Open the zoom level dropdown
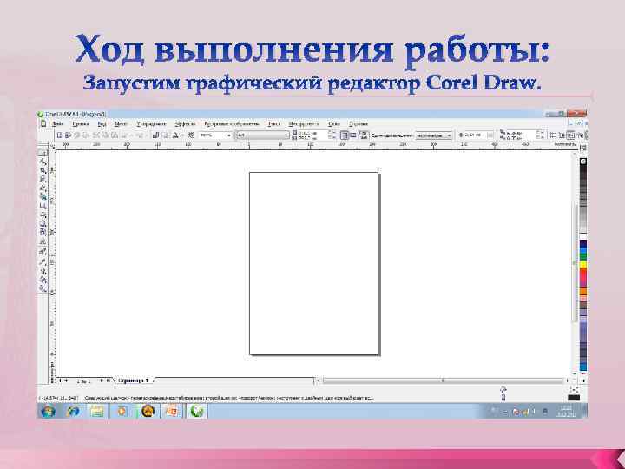625x469 pixels. tap(229, 135)
